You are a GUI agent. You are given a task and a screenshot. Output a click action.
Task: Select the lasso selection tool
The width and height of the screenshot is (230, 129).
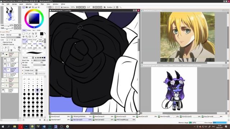pyautogui.click(x=27, y=34)
